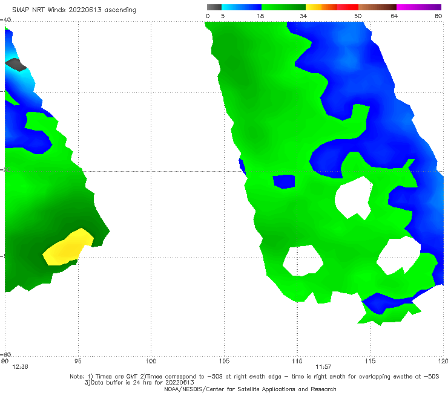
Task: Click the red segment of the colorbar
Action: pos(348,7)
